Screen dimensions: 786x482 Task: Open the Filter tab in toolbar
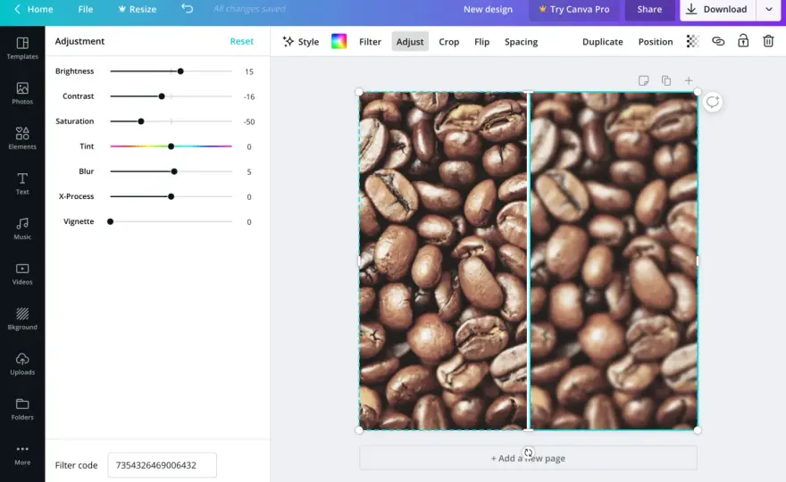[370, 42]
